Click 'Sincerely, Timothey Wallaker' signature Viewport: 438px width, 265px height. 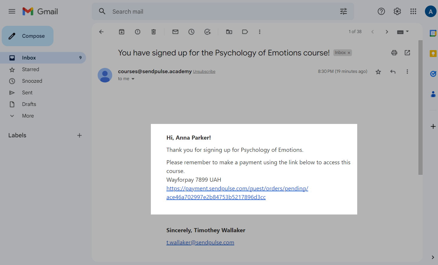(206, 230)
